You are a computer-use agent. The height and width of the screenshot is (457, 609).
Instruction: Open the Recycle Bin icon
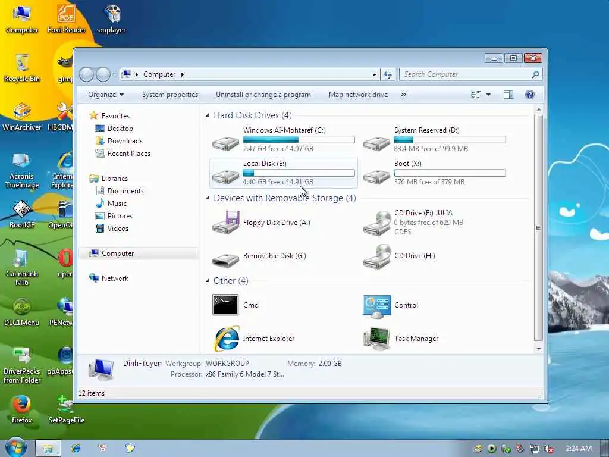click(22, 68)
